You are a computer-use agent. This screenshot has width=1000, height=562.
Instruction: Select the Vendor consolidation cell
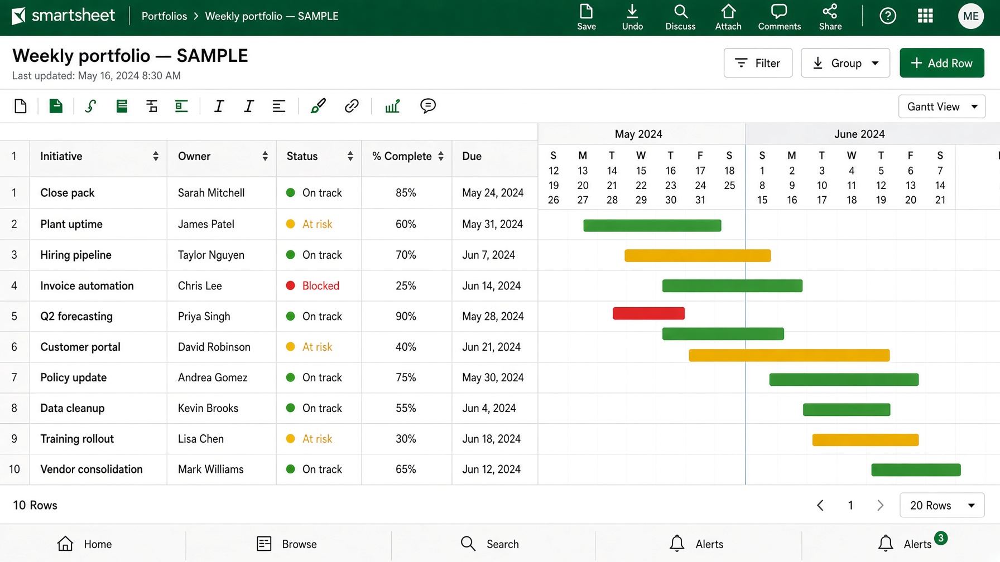coord(98,469)
